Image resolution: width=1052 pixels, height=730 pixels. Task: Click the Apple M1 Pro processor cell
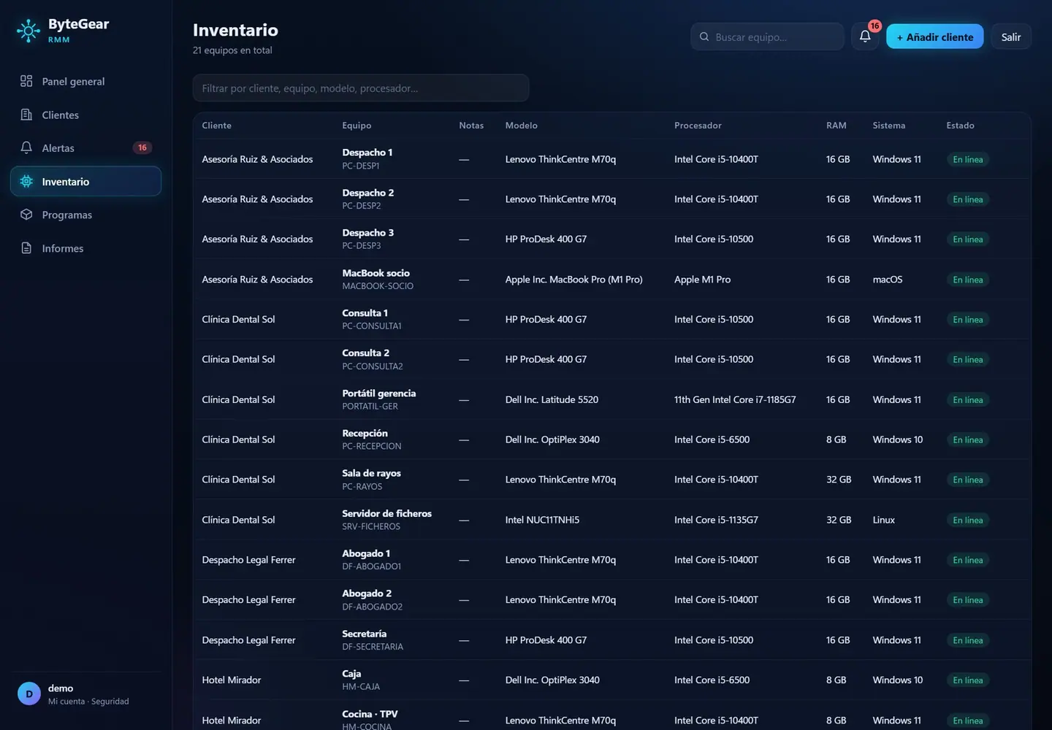[x=702, y=280]
